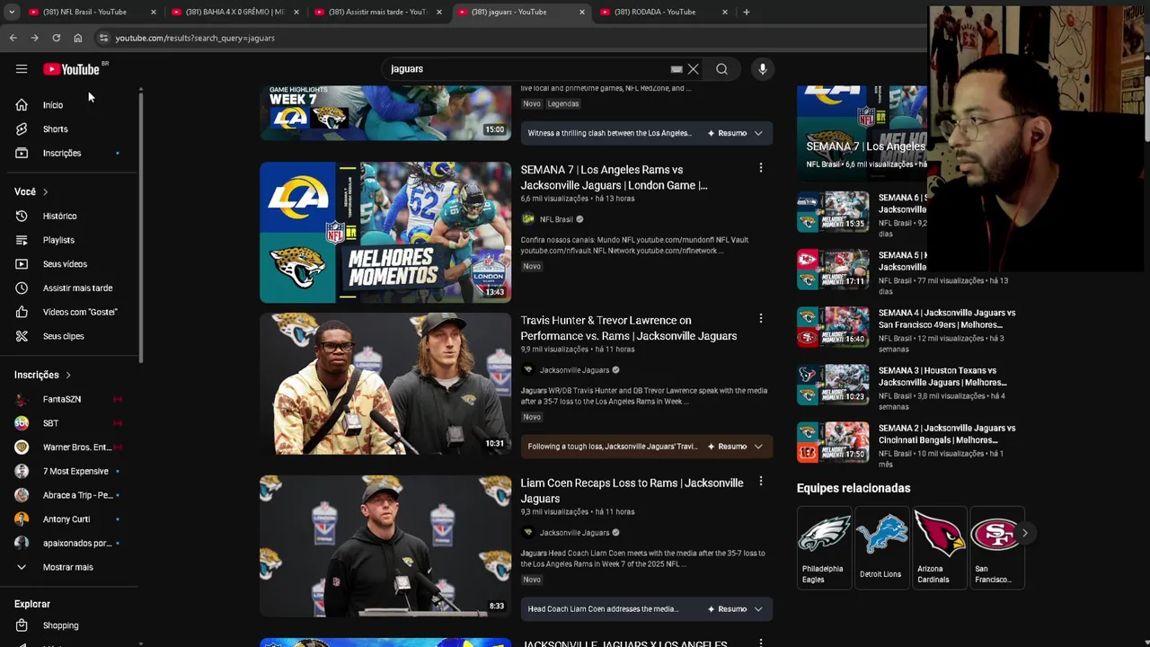Reload the page with browser refresh
This screenshot has width=1150, height=647.
coord(56,38)
